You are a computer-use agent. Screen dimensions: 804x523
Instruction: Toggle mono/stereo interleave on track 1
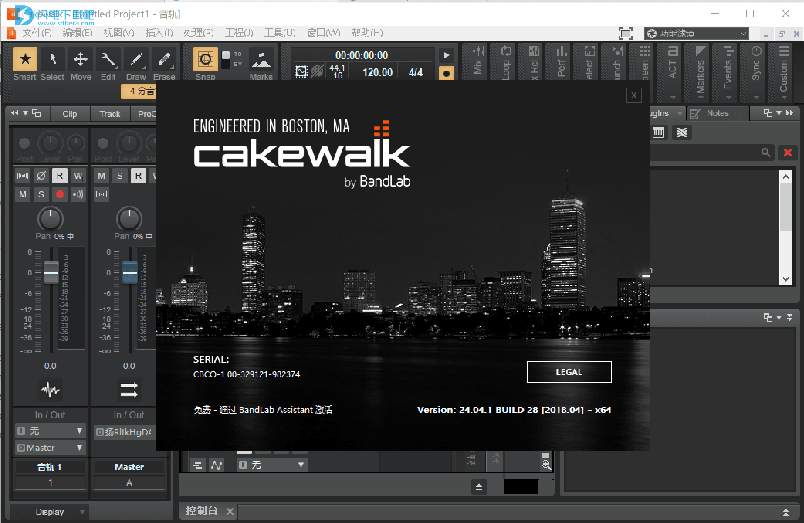(23, 176)
